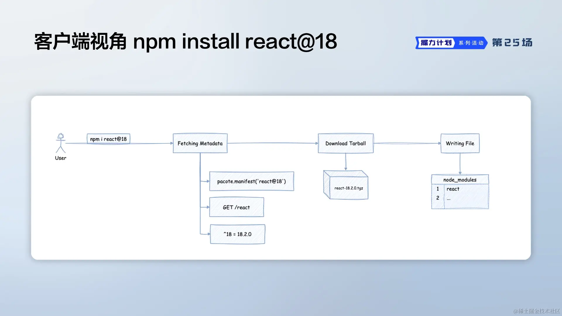
Task: Click the 掘力计划 badge
Action: point(436,43)
